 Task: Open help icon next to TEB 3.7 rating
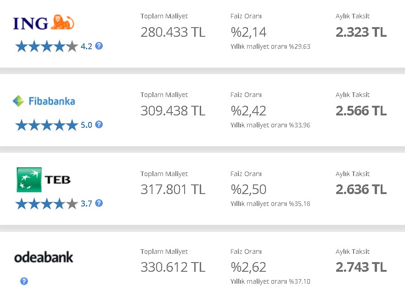pos(99,203)
